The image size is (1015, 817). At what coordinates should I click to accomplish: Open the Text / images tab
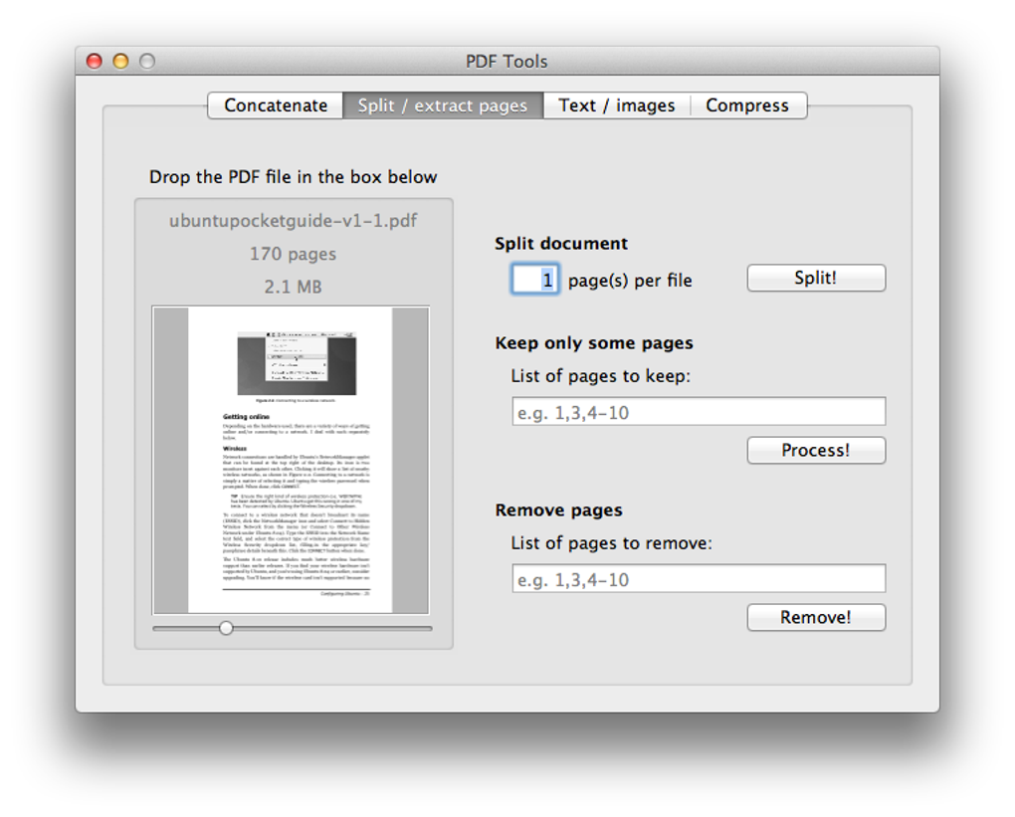tap(616, 105)
